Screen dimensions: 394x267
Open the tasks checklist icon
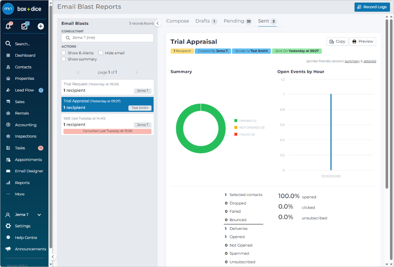[24, 26]
